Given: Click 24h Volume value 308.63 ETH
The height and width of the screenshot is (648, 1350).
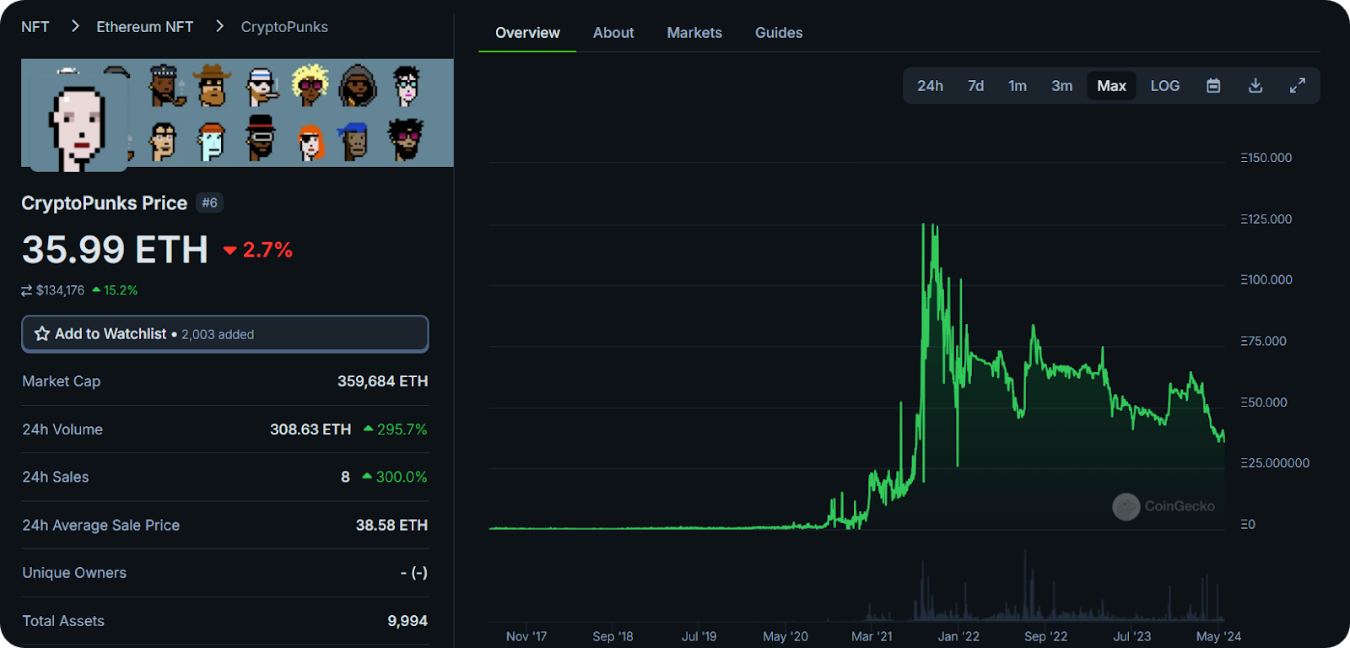Looking at the screenshot, I should point(310,429).
